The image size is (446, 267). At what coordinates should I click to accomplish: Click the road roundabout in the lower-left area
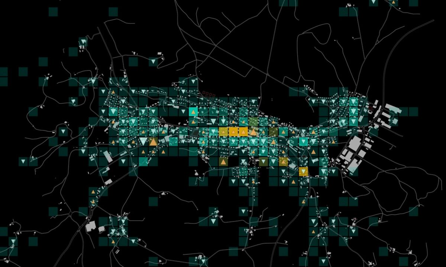click(x=71, y=214)
